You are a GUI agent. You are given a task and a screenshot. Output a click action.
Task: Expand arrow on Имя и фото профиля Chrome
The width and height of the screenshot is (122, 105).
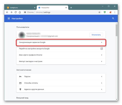click(x=102, y=55)
